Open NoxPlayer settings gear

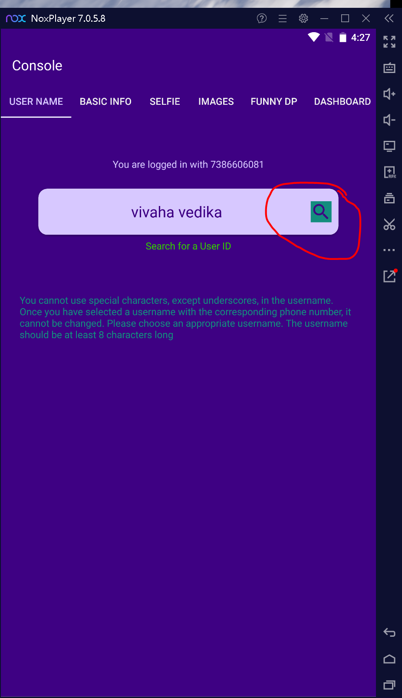(303, 18)
